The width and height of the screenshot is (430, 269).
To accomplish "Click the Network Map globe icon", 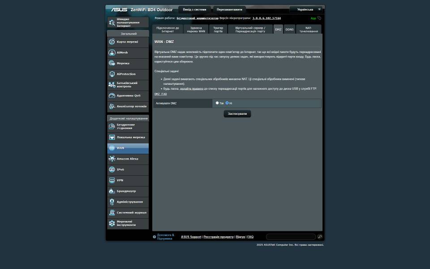I will click(x=112, y=42).
